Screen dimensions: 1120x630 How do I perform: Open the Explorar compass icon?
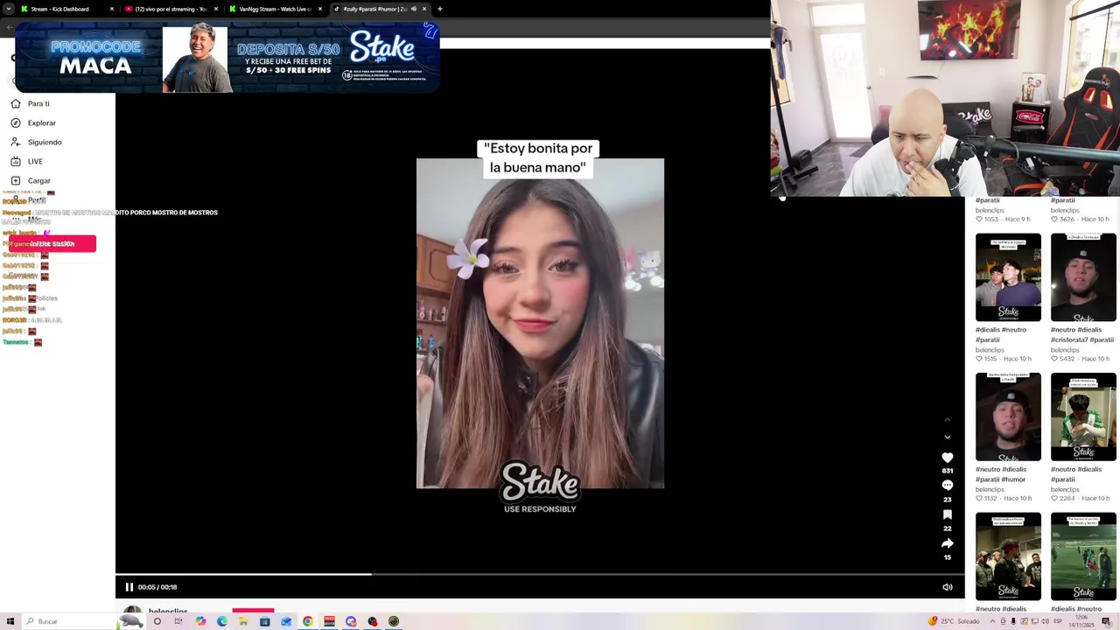(x=15, y=122)
